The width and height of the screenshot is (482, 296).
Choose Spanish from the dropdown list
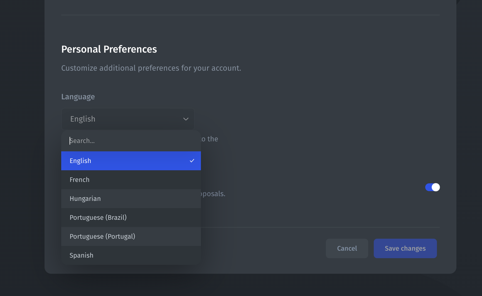(131, 255)
